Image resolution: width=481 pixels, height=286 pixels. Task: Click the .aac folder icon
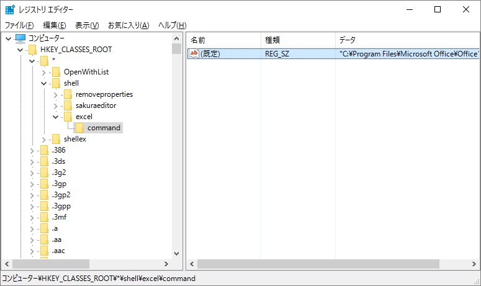click(45, 251)
